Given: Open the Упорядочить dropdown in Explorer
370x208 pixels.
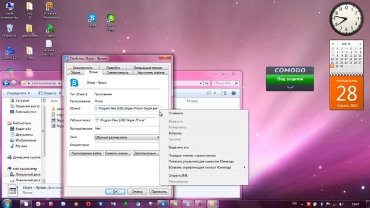Looking at the screenshot, I should (18, 94).
